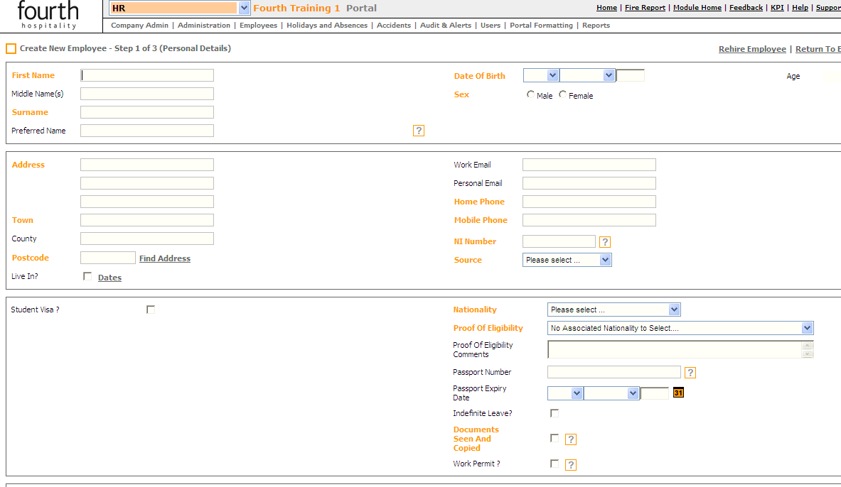Go to Module Home

pyautogui.click(x=697, y=8)
